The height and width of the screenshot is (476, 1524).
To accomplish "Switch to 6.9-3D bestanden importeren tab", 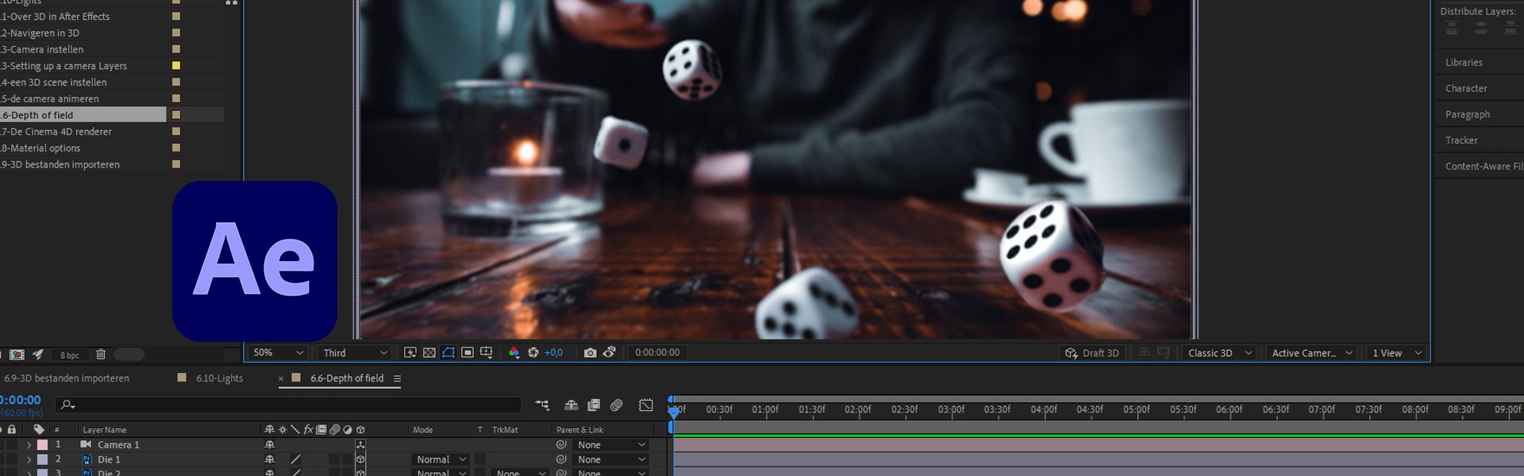I will tap(67, 378).
